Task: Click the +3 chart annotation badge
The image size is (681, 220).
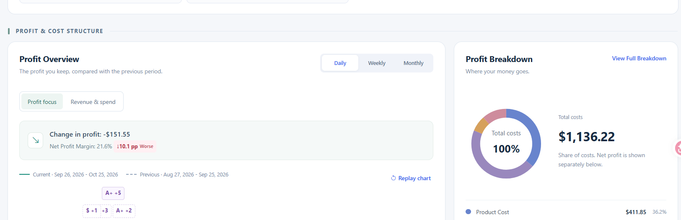Action: point(105,211)
